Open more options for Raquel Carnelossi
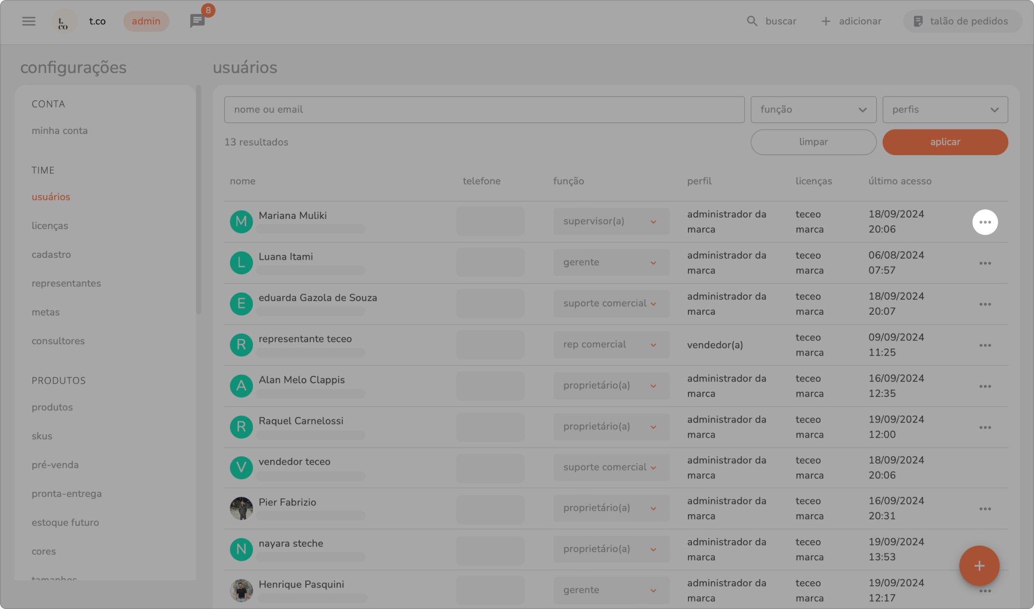 click(x=985, y=427)
